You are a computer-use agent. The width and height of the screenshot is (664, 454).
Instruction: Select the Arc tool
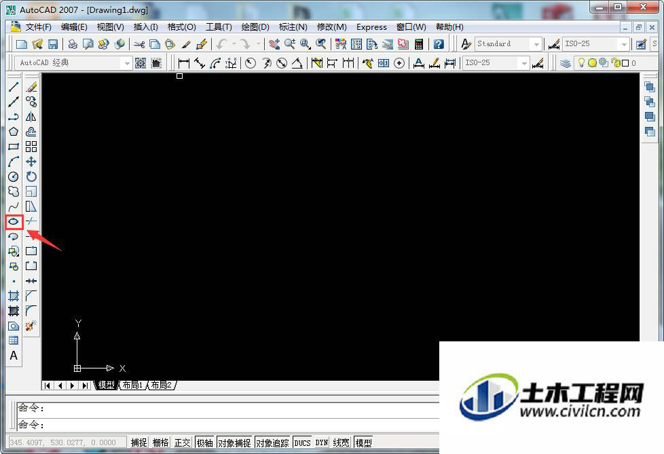(14, 162)
